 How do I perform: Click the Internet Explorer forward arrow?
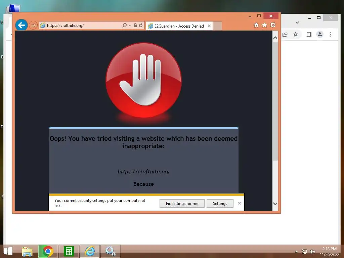pyautogui.click(x=33, y=25)
